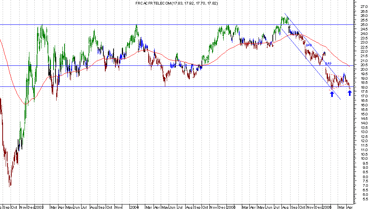This screenshot has width=369, height=209.
Task: Click the 23.0 price axis label
Action: pyautogui.click(x=364, y=42)
